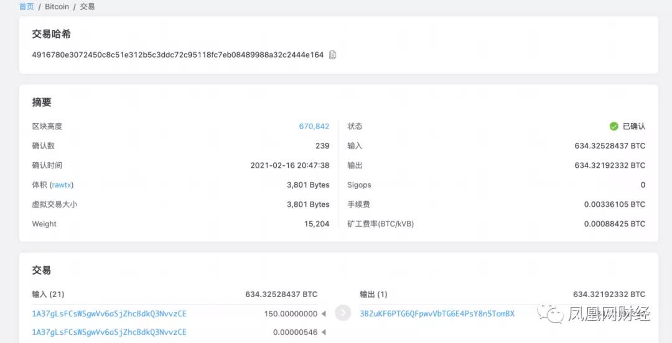Screen dimensions: 672x343
Task: Click the 交易哈希 heading
Action: 52,34
